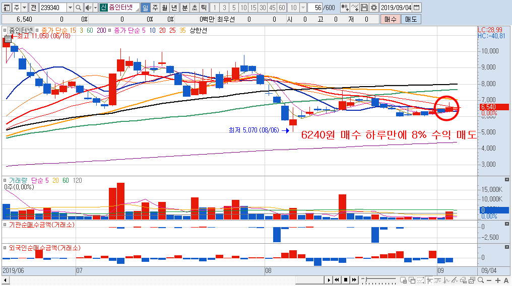Adjust the replay speed slider handle
Image resolution: width=512 pixels, height=286 pixels.
pos(366,280)
